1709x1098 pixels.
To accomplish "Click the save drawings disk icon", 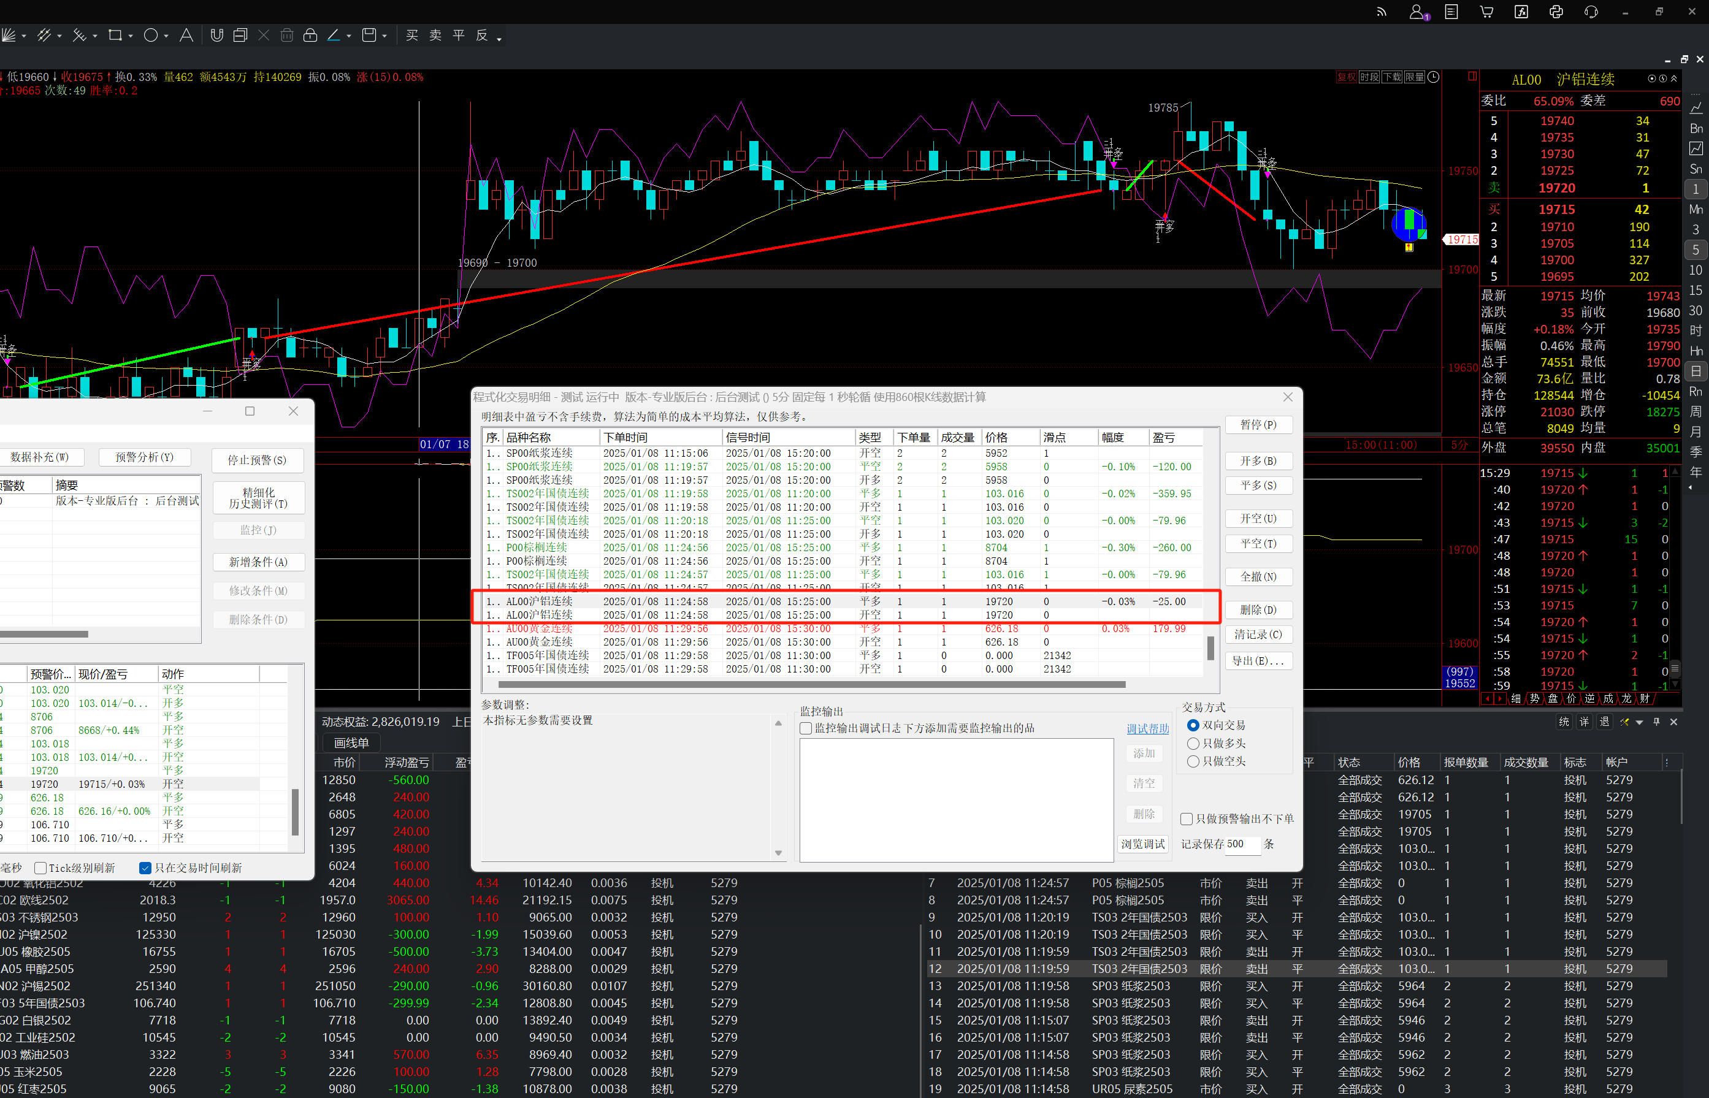I will point(369,35).
